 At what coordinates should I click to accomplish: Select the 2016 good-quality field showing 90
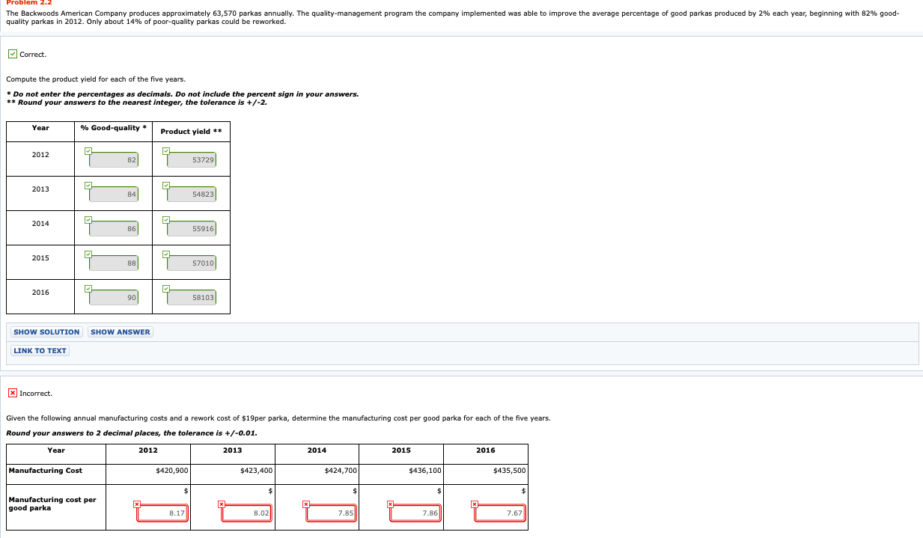114,297
